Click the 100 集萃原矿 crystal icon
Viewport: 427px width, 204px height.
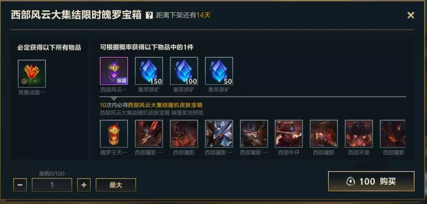(x=184, y=71)
